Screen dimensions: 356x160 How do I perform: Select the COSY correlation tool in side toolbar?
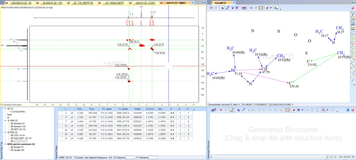coord(353,19)
